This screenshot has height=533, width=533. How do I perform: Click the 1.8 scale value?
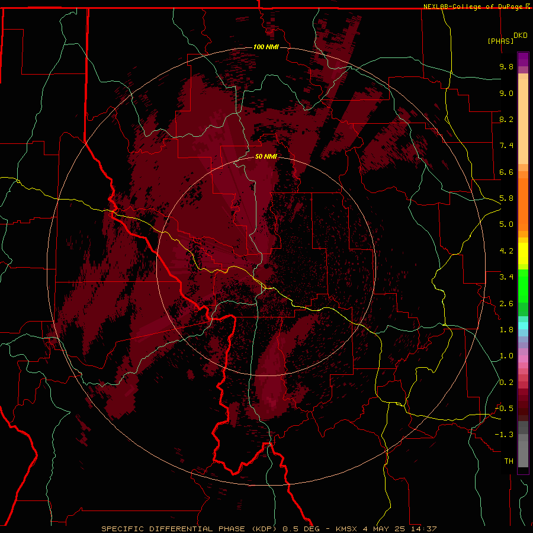(506, 330)
